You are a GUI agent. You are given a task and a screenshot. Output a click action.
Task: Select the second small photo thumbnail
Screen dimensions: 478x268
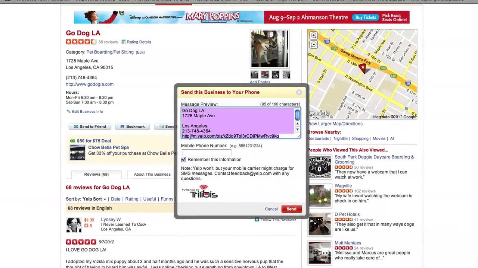click(x=265, y=75)
